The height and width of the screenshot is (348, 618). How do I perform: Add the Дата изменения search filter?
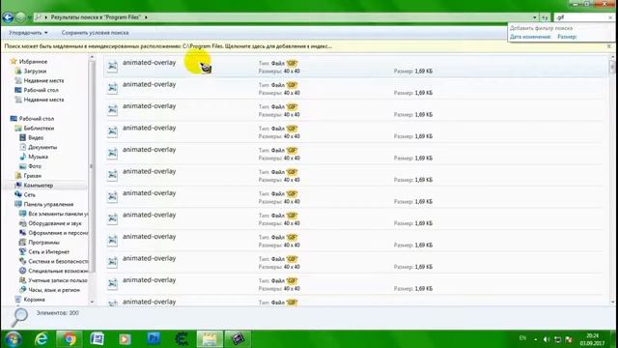point(530,37)
